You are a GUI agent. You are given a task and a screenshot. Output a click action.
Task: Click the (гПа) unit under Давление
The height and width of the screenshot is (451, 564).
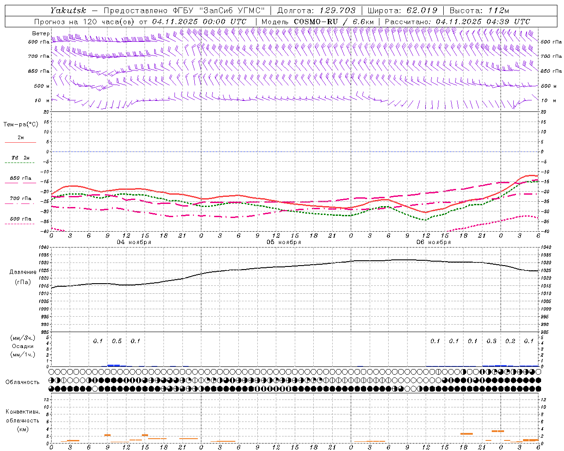(x=23, y=282)
